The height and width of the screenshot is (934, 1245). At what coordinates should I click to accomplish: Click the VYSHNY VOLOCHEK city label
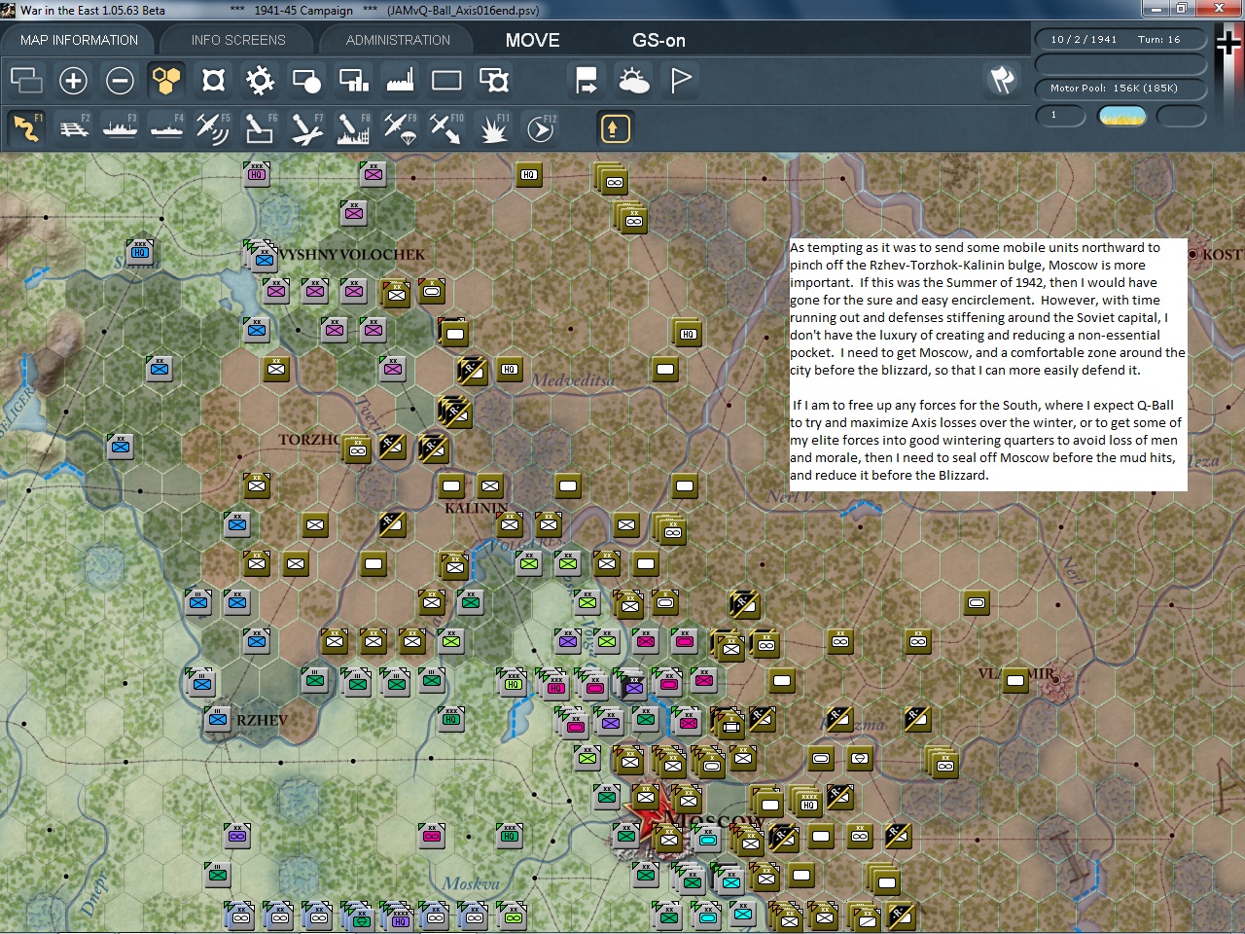352,255
